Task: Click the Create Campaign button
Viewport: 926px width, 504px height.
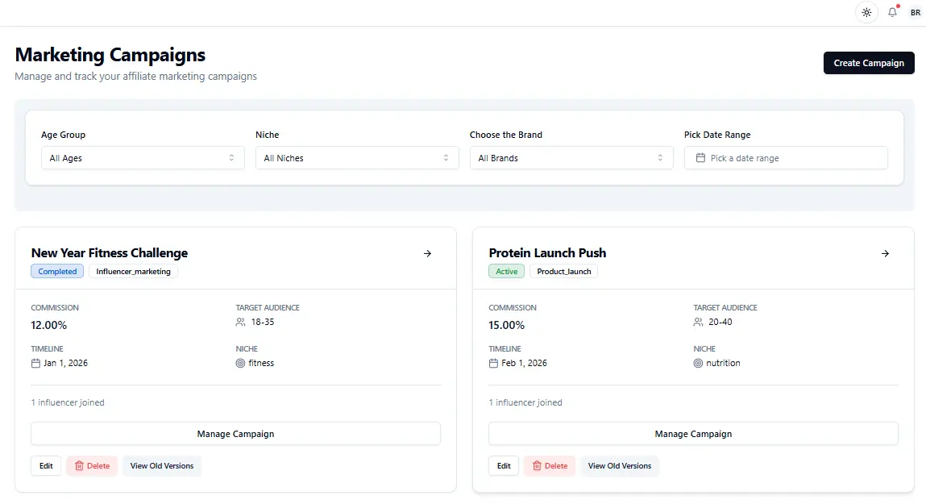Action: 869,63
